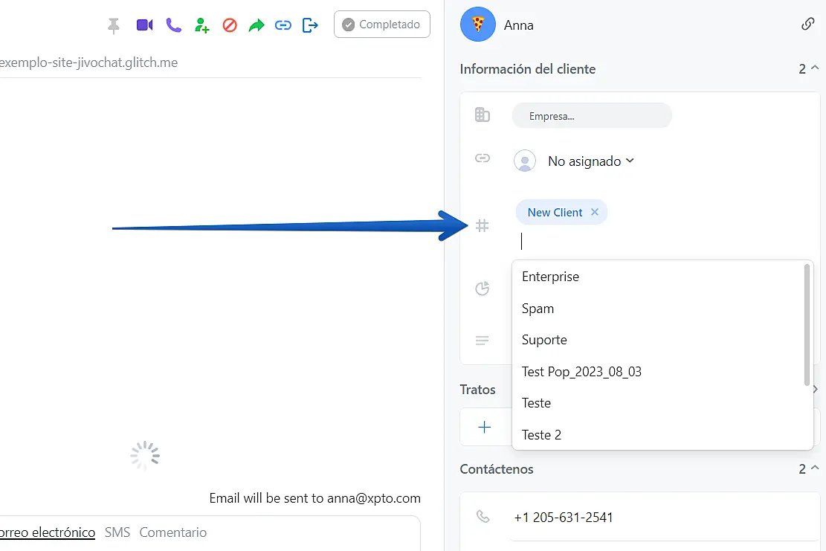Image resolution: width=826 pixels, height=551 pixels.
Task: Mark conversation as Completado
Action: [382, 25]
